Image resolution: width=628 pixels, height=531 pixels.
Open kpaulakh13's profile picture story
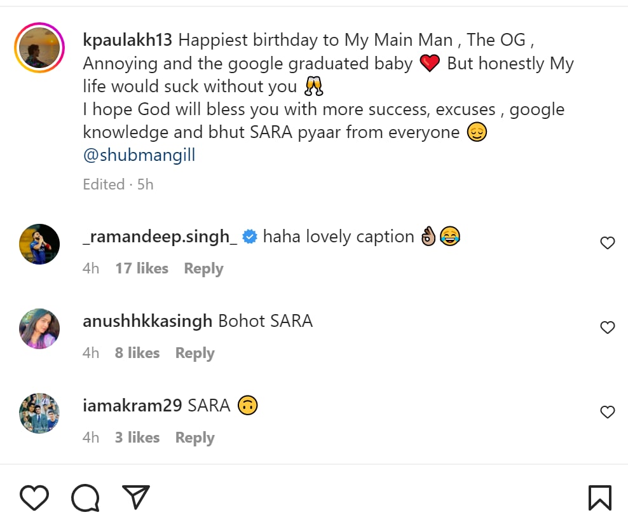click(39, 48)
